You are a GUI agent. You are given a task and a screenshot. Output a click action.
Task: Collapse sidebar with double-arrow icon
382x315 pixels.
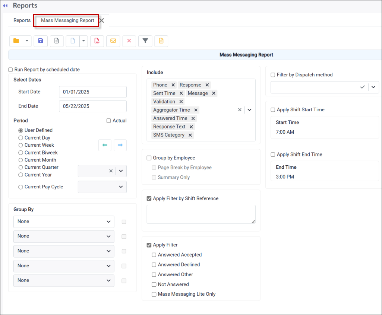pos(5,6)
